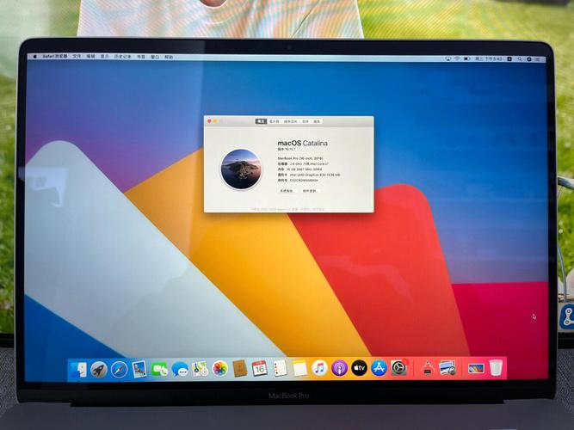Open Messages blue bubble in Dock

180,369
